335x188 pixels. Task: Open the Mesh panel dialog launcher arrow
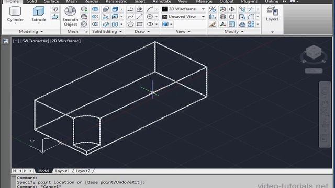tap(86, 32)
